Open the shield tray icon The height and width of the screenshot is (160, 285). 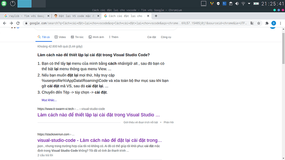click(218, 4)
